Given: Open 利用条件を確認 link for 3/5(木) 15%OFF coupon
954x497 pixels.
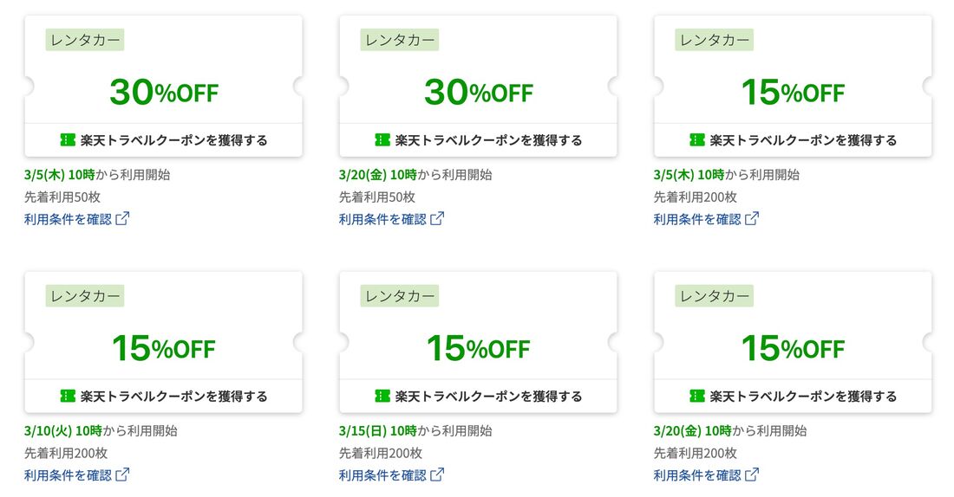Looking at the screenshot, I should pyautogui.click(x=697, y=219).
